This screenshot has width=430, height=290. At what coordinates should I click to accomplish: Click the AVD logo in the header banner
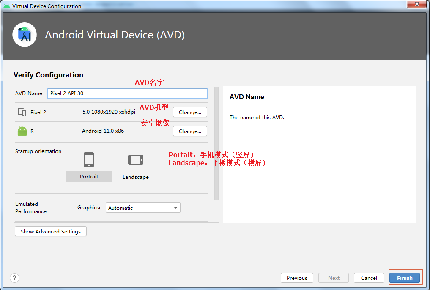point(24,35)
